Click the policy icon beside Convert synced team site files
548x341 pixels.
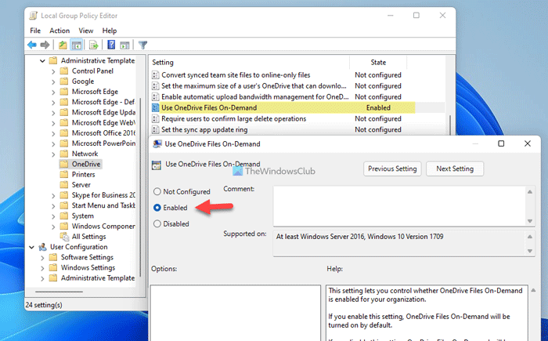point(156,75)
